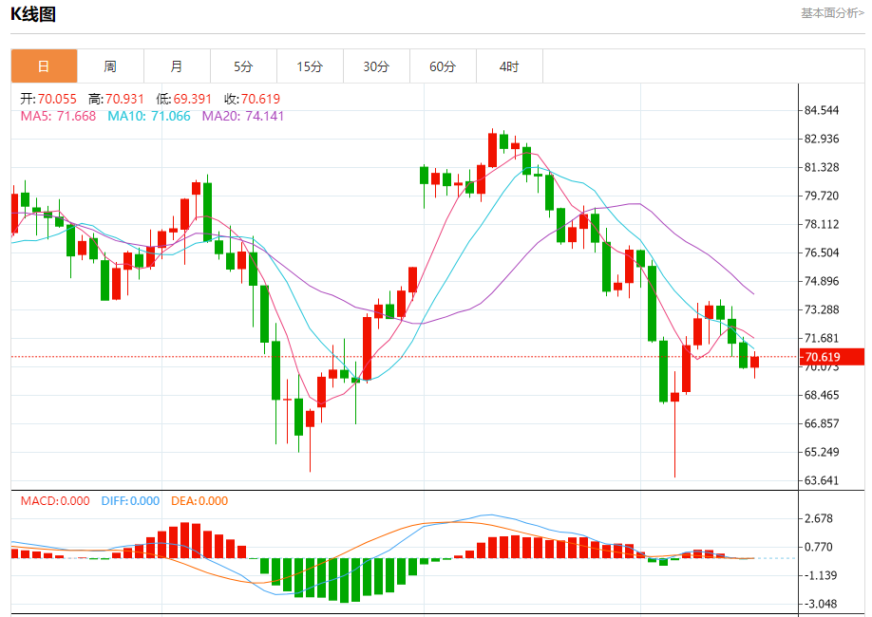Click the MA20: 74.141 legend
This screenshot has height=617, width=872.
[243, 116]
